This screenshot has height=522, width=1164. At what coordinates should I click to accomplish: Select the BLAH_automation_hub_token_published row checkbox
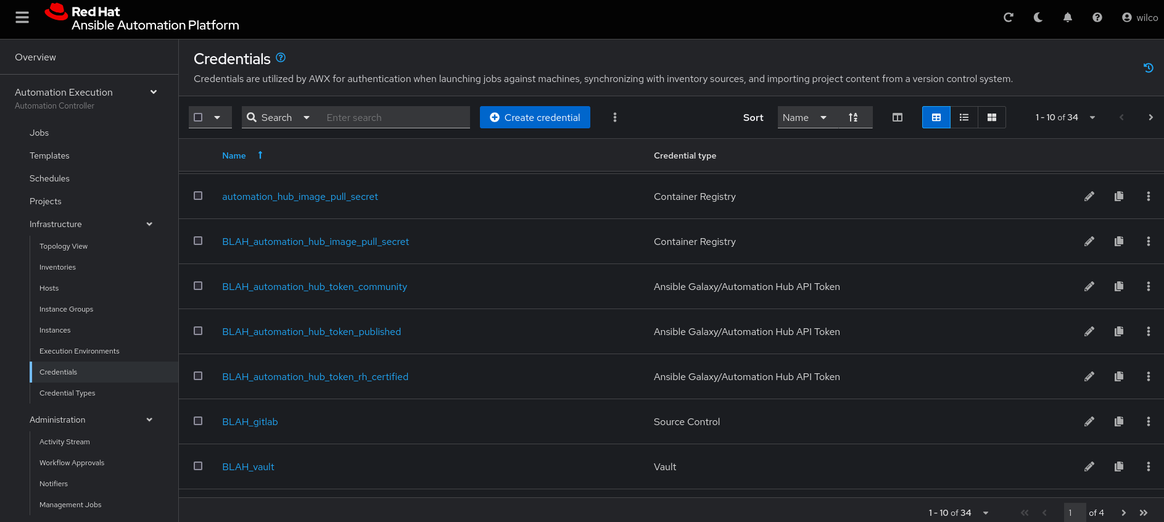(x=198, y=331)
